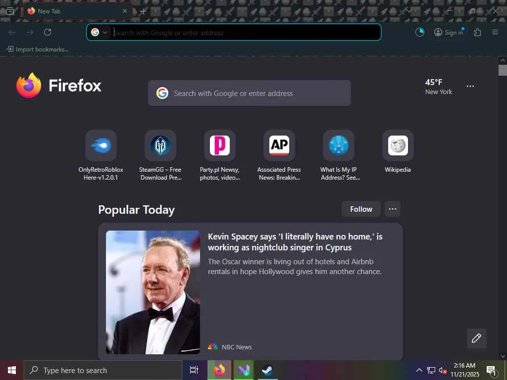
Task: Click the Popular Today heading
Action: pos(137,210)
